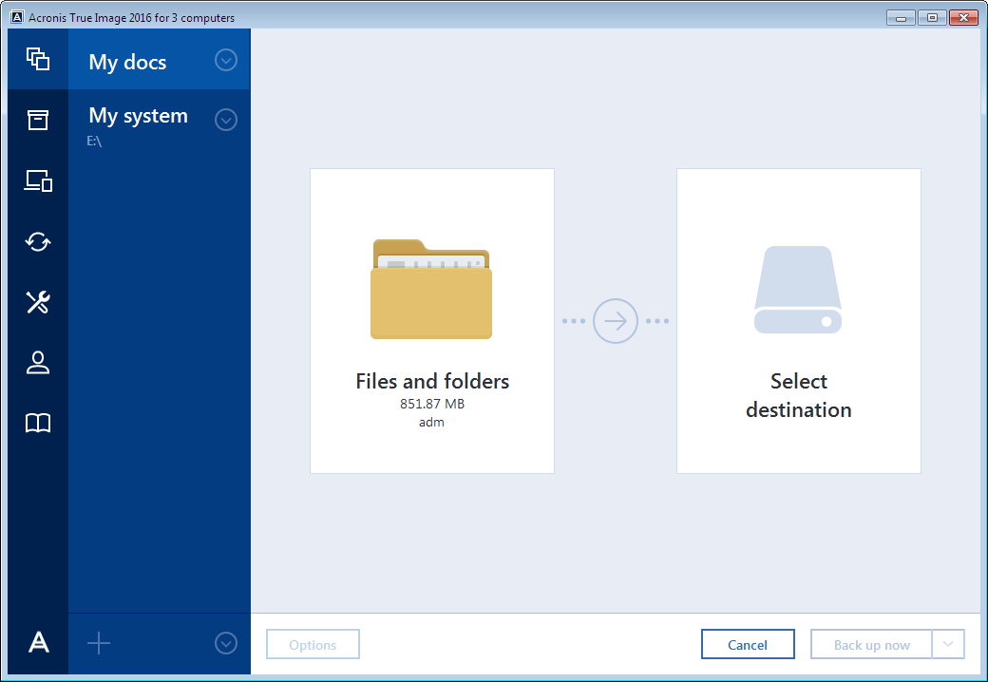Click the Acronis logo at bottom left
988x682 pixels.
point(38,643)
